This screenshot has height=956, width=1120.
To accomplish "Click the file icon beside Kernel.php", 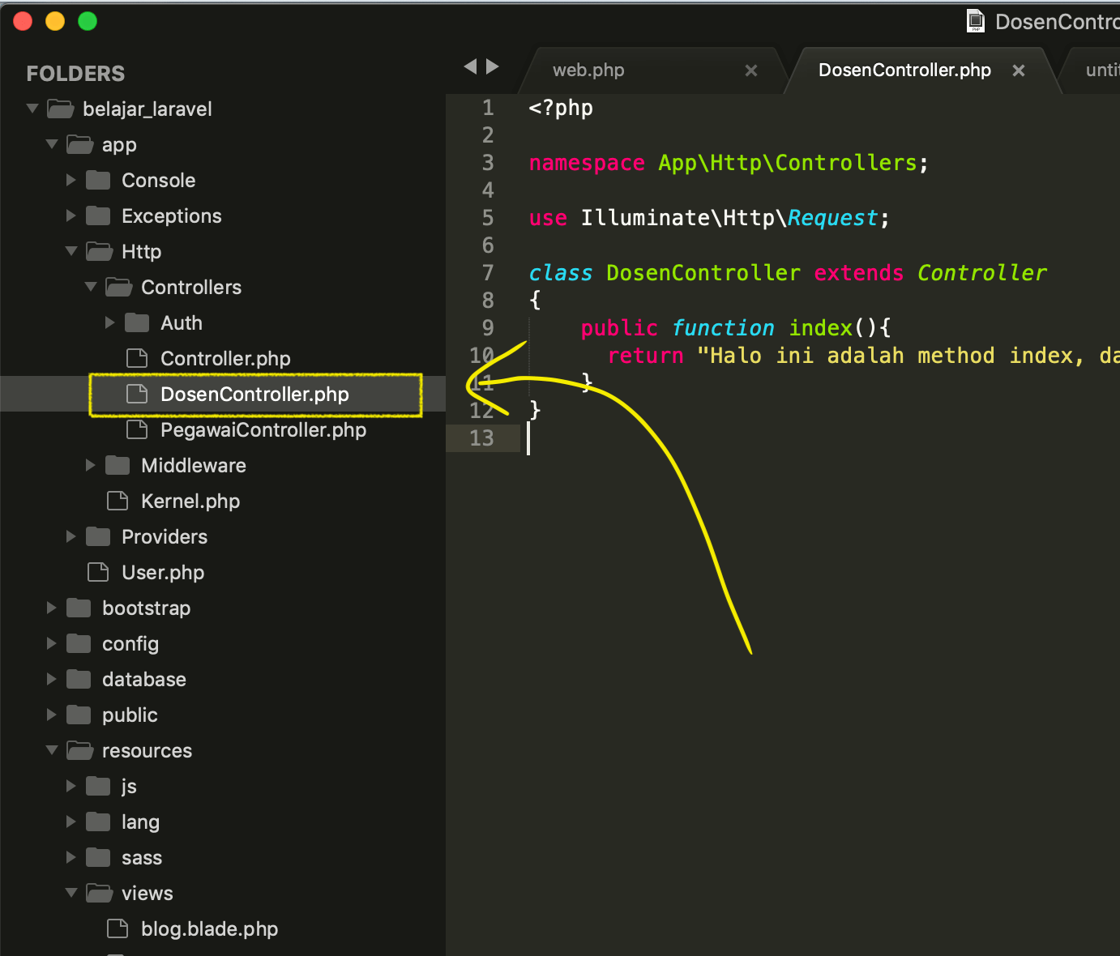I will pos(117,501).
